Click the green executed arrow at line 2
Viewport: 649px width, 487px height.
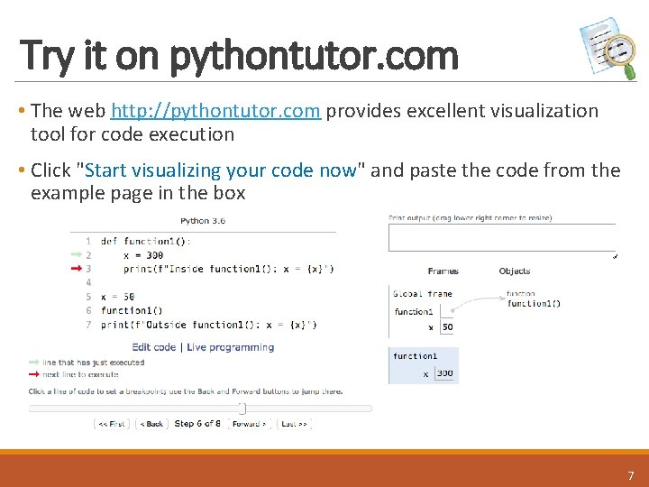(x=77, y=254)
